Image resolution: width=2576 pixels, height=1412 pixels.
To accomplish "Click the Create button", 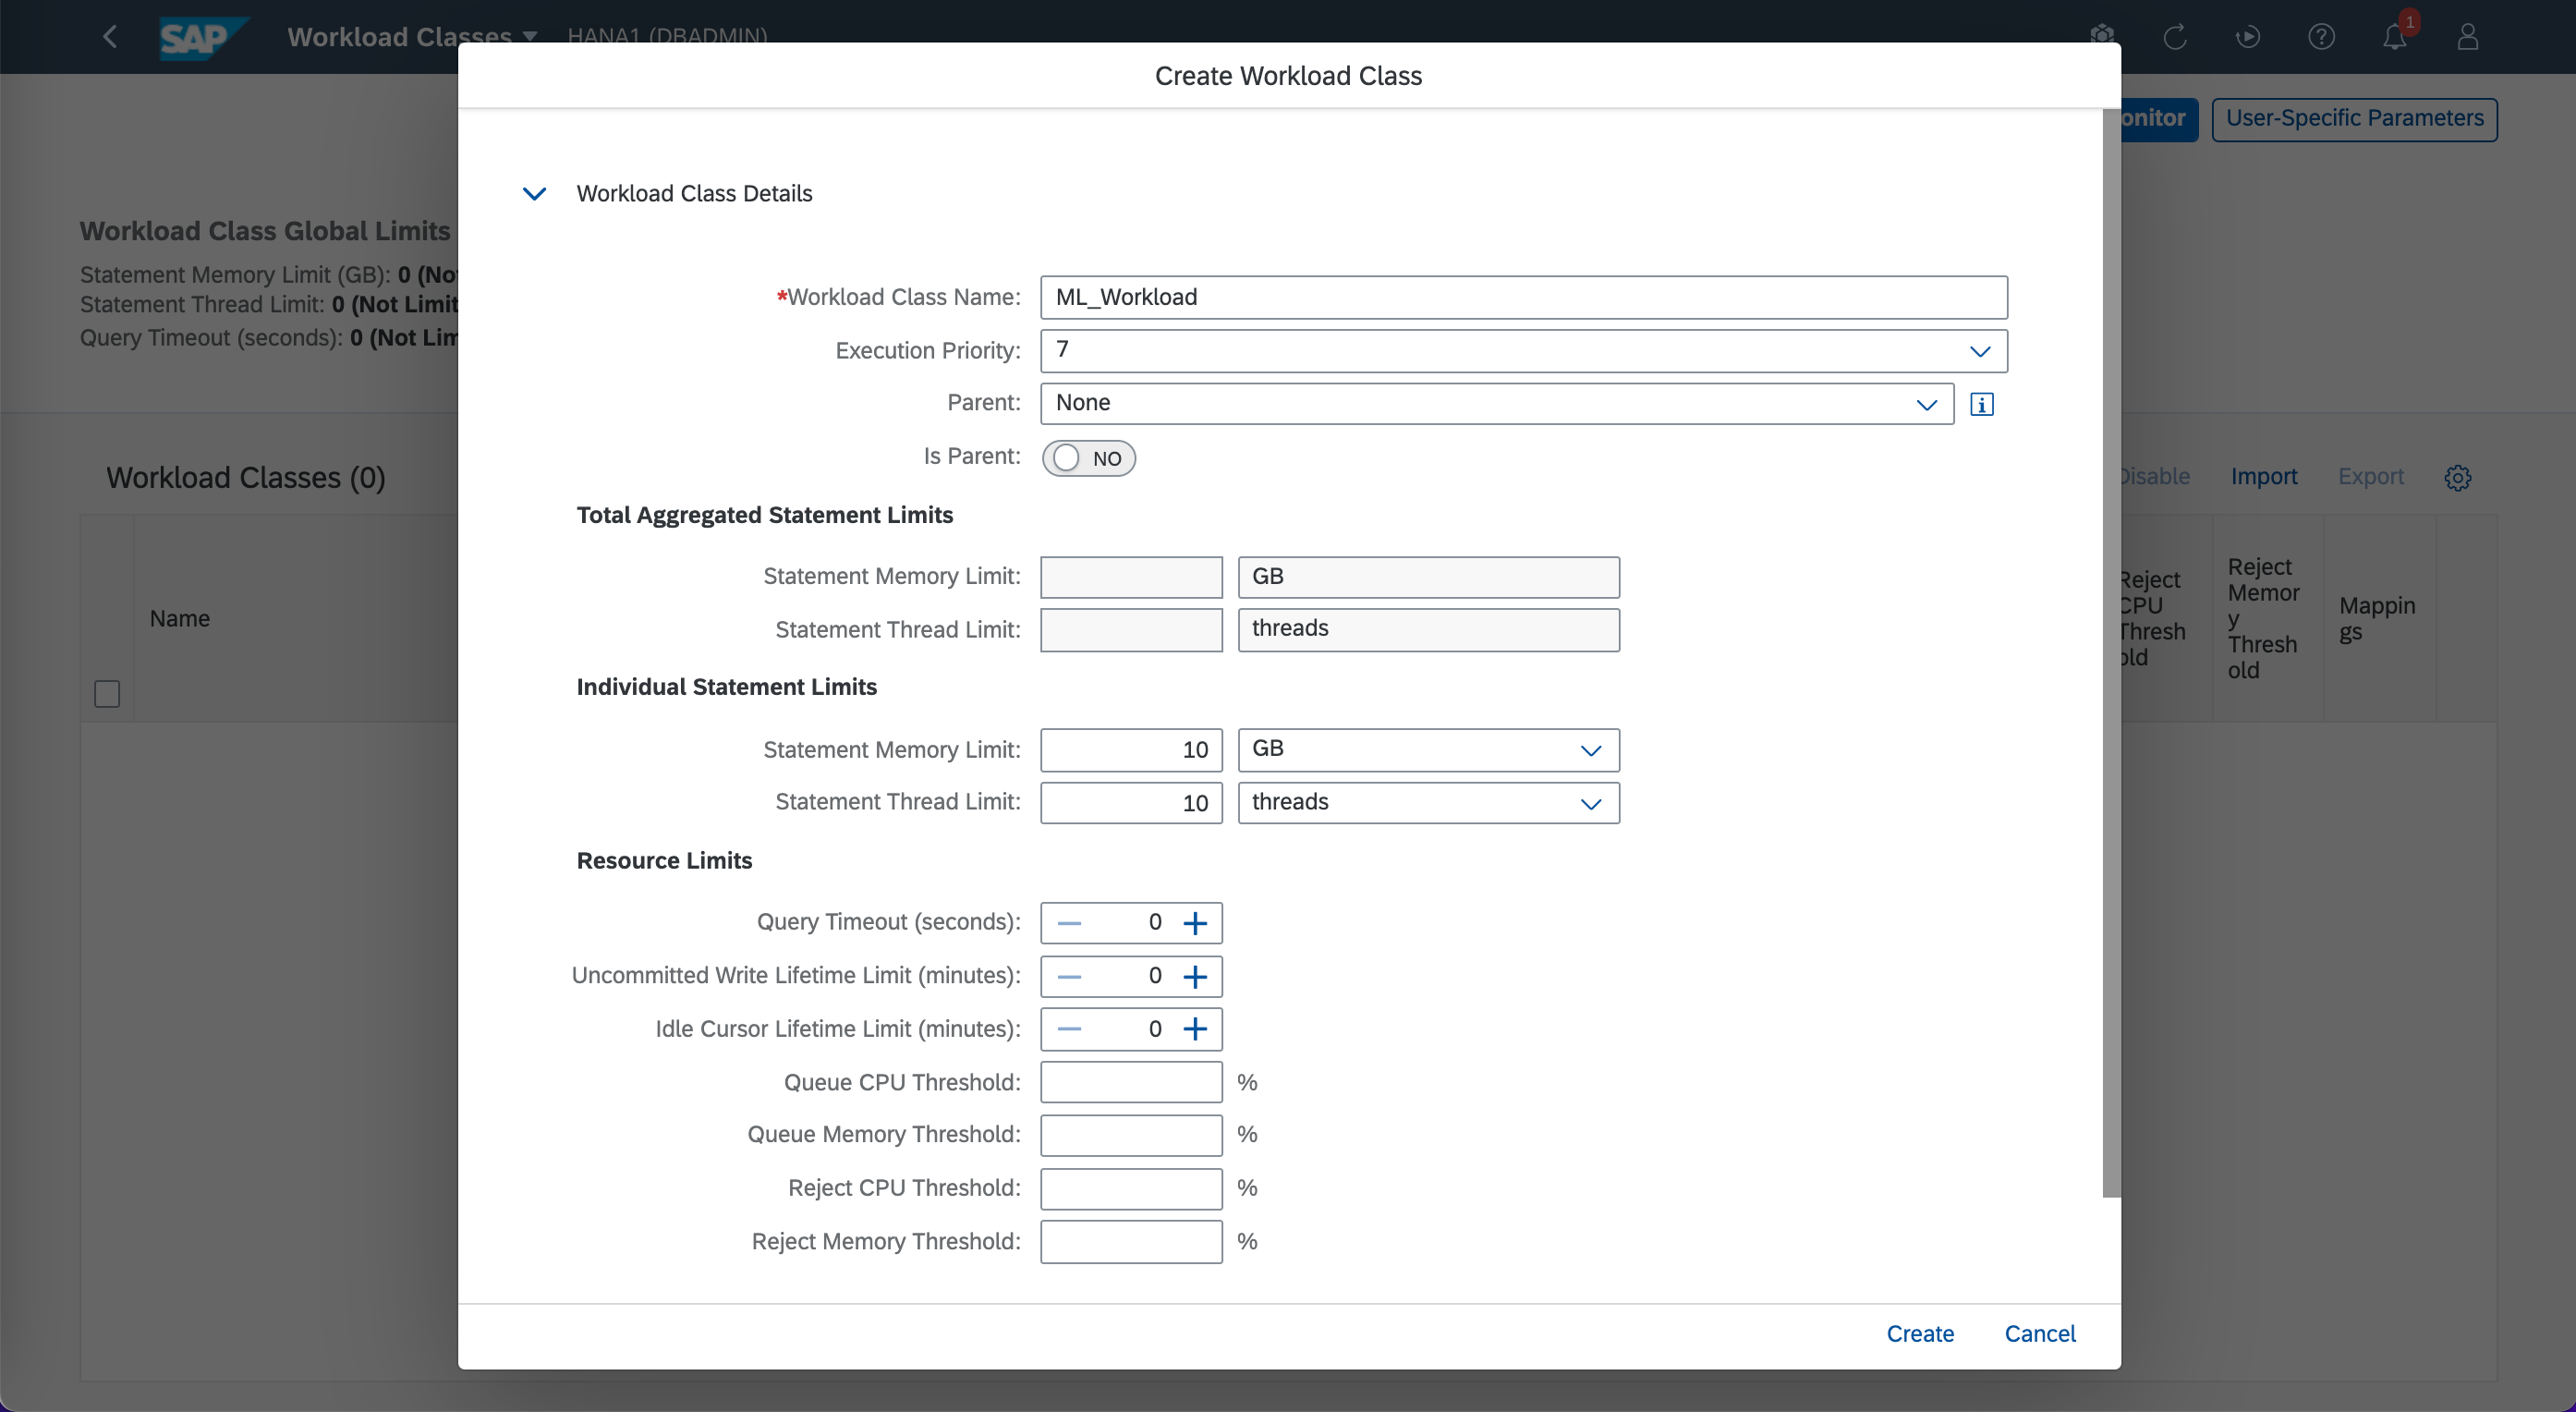I will tap(1919, 1333).
